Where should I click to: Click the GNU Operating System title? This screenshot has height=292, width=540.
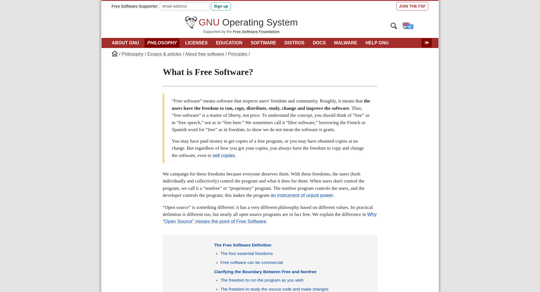[x=248, y=22]
